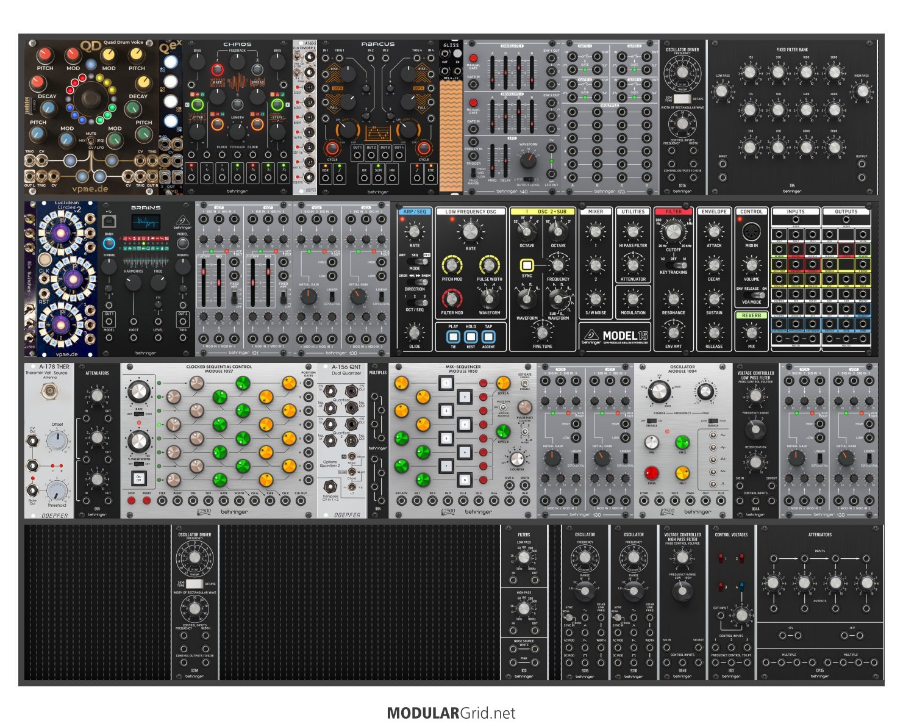Screen dimensions: 903x726
Task: Click the Cutoff knob in Model 15 Filter
Action: (673, 232)
